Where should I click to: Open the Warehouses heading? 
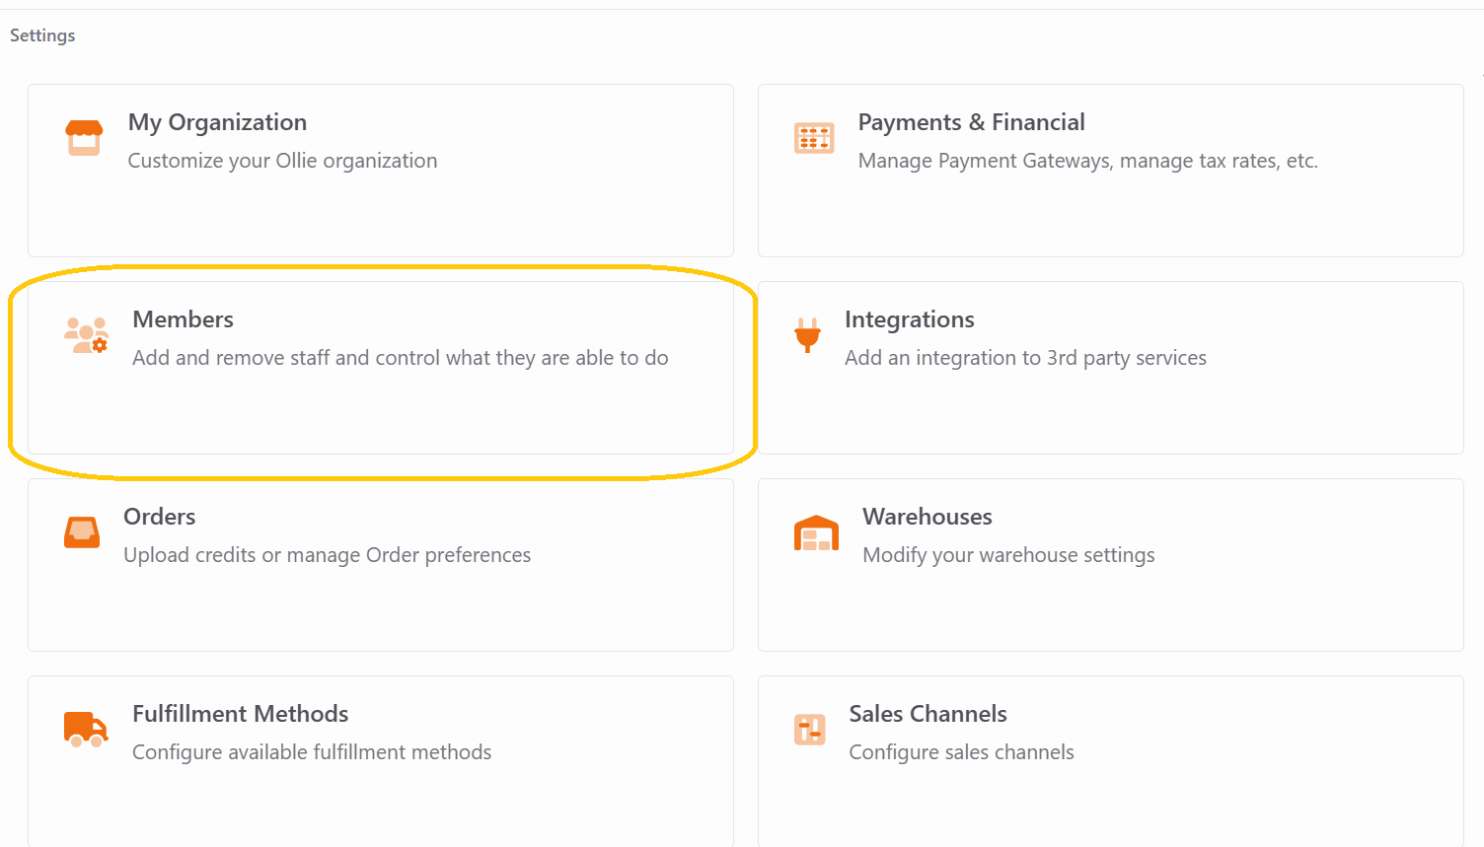coord(927,517)
